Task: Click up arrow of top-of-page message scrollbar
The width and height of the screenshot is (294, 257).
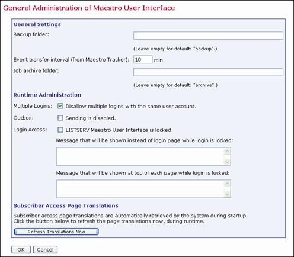Action: (x=227, y=184)
